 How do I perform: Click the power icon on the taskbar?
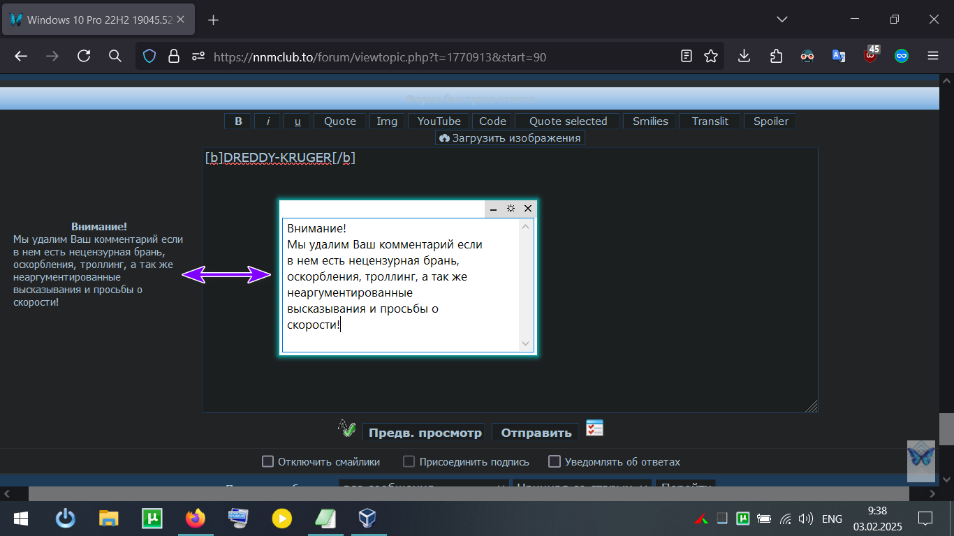click(65, 519)
